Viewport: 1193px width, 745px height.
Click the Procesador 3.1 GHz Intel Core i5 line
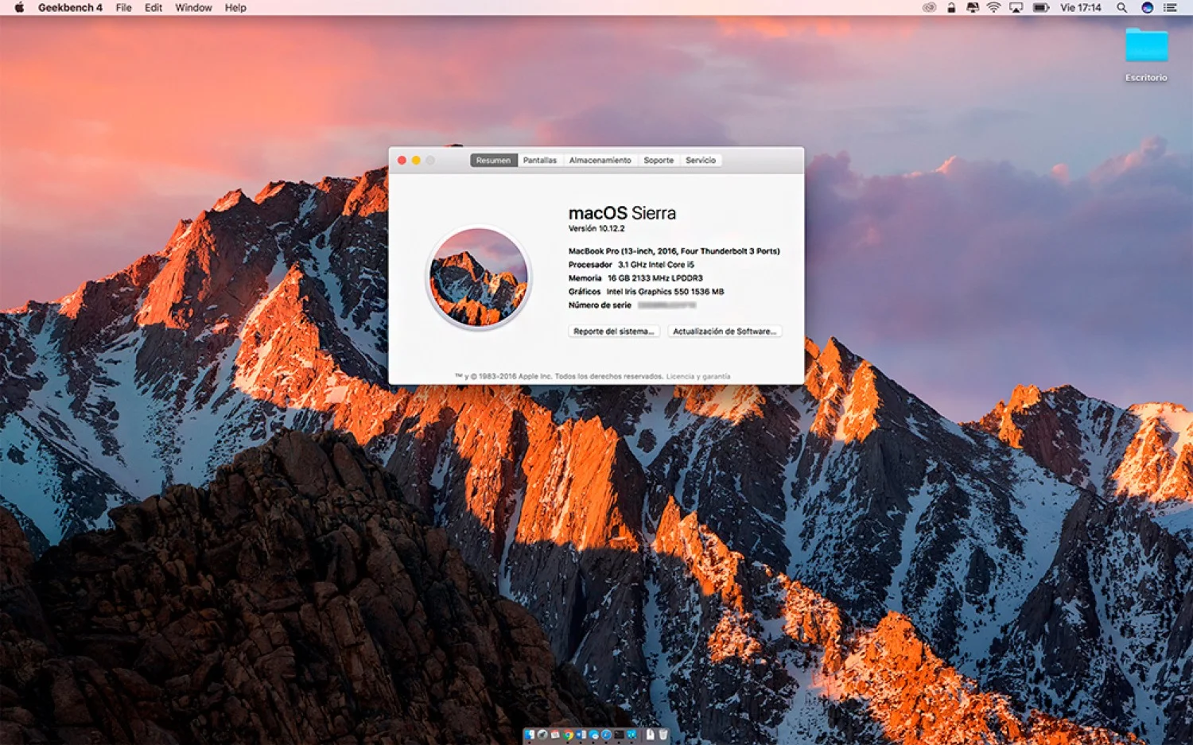[631, 265]
